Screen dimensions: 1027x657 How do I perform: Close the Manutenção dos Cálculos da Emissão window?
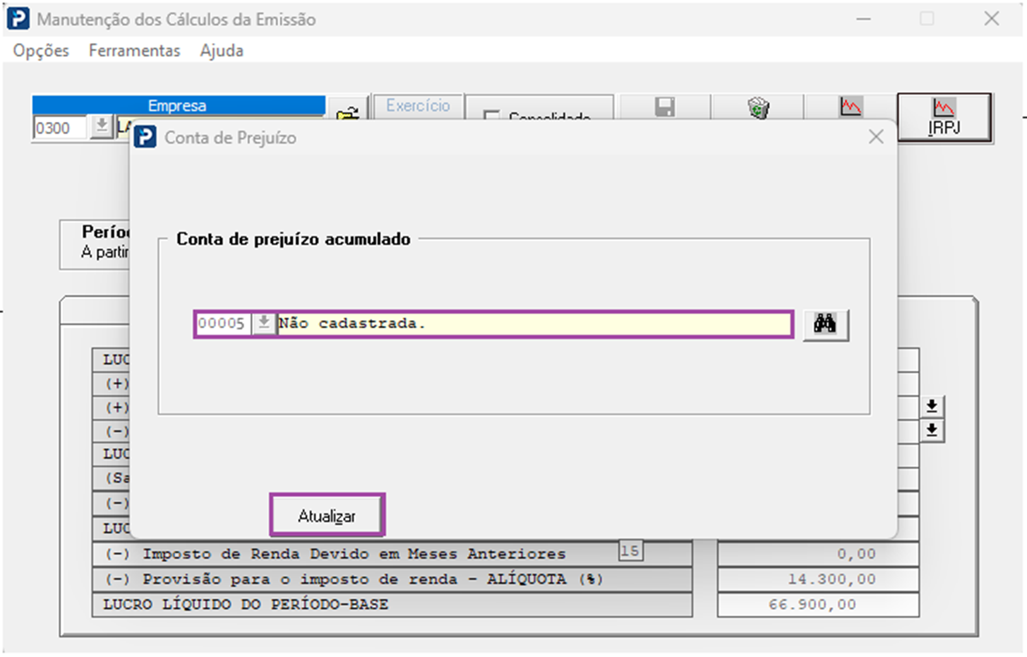[x=992, y=19]
